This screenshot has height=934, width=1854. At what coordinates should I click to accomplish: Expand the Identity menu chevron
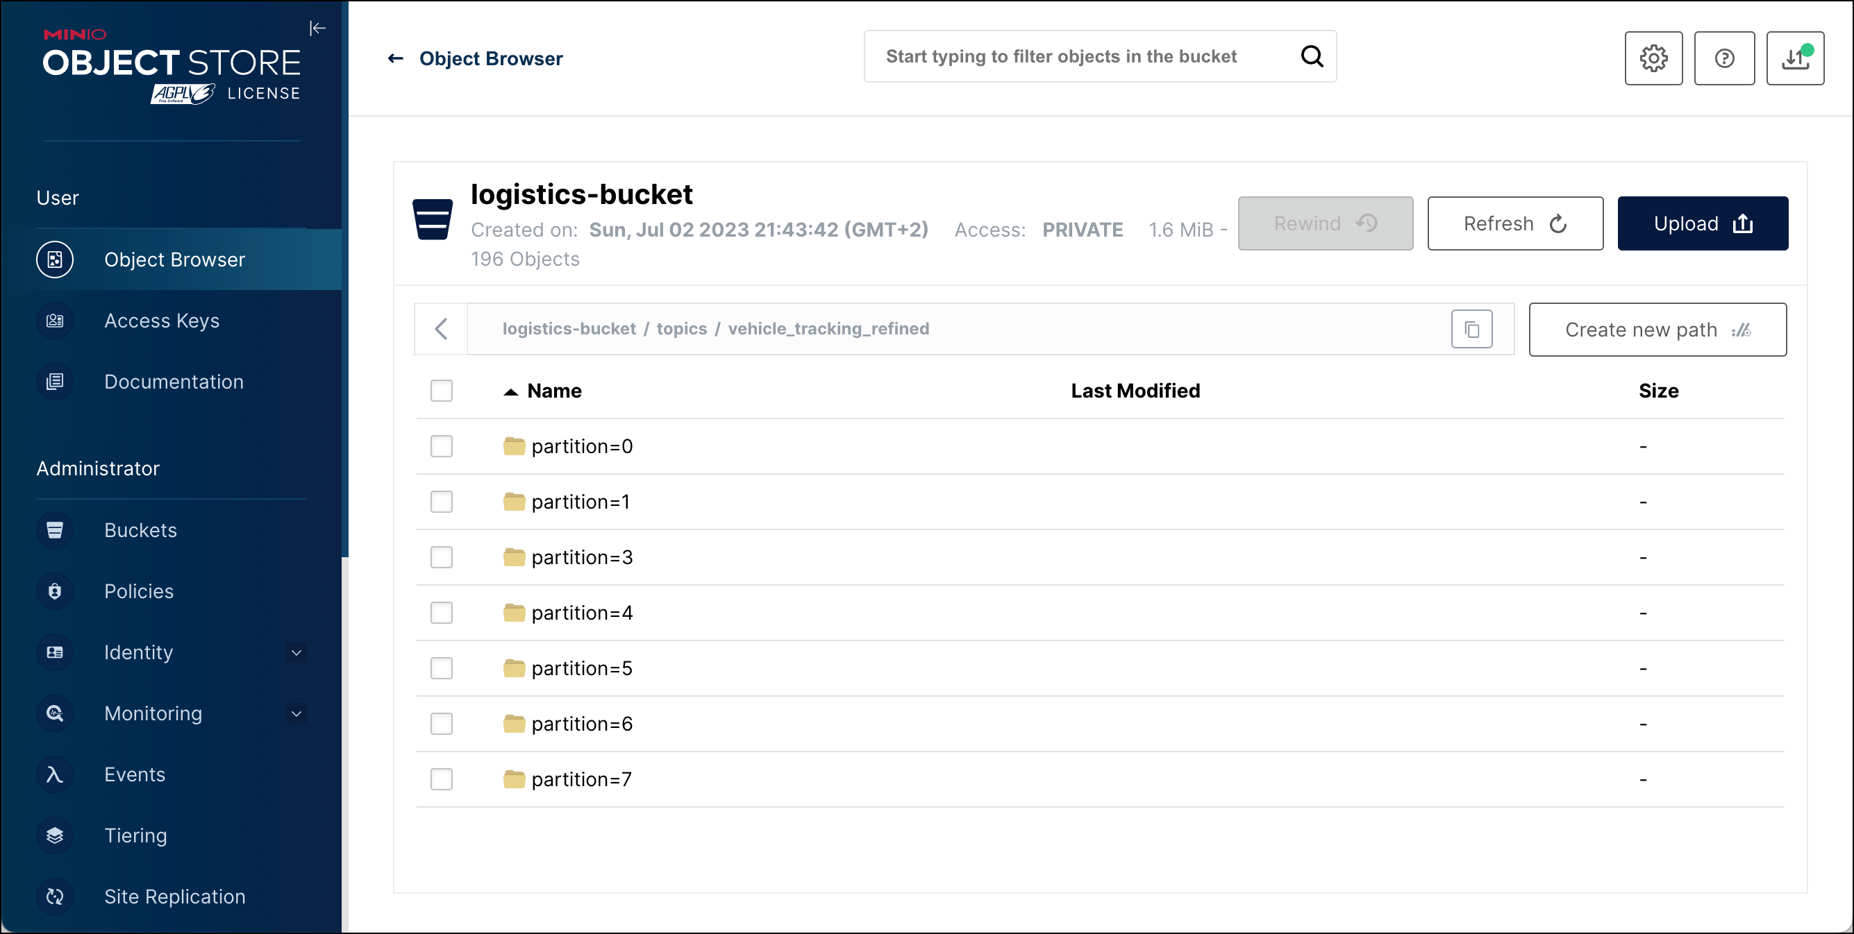pyautogui.click(x=296, y=652)
